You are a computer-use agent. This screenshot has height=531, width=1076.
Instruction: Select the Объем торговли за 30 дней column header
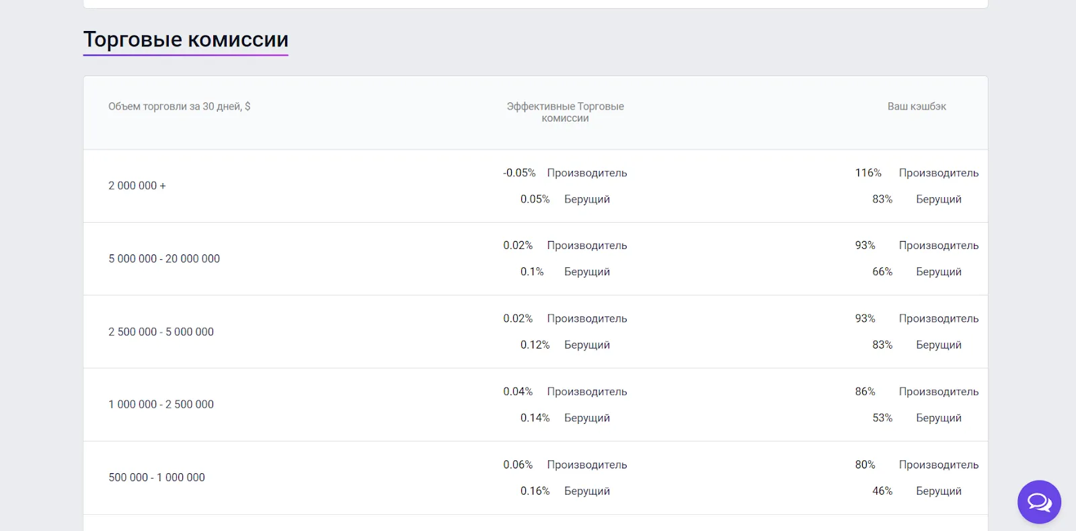(180, 106)
